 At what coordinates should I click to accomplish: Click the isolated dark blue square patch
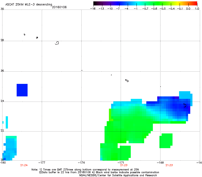click(22, 90)
